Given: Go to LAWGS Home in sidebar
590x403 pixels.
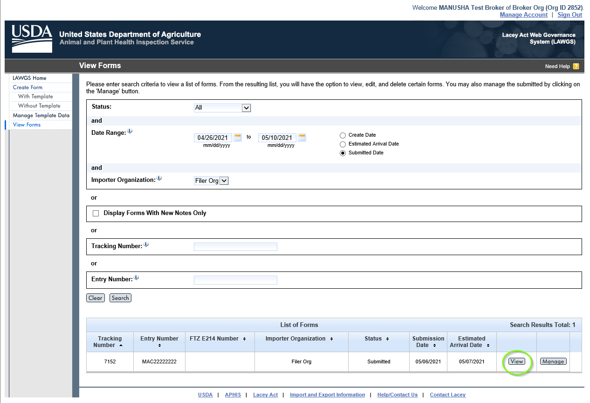Looking at the screenshot, I should (29, 78).
